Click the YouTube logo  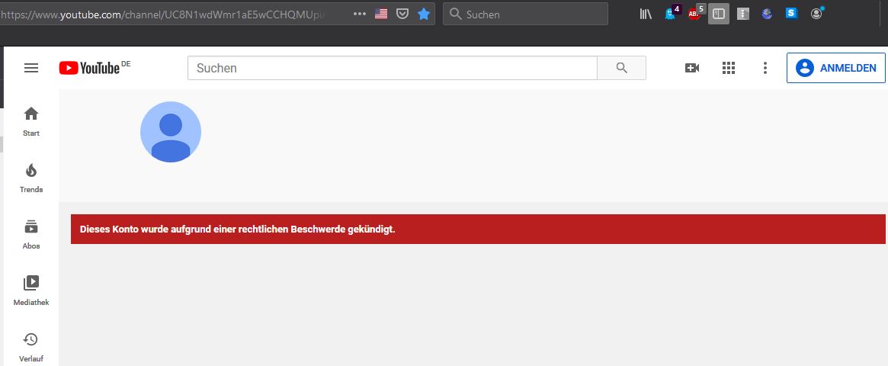tap(90, 68)
